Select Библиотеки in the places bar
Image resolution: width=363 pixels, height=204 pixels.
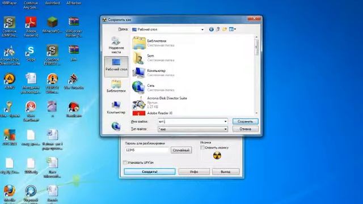tap(116, 86)
